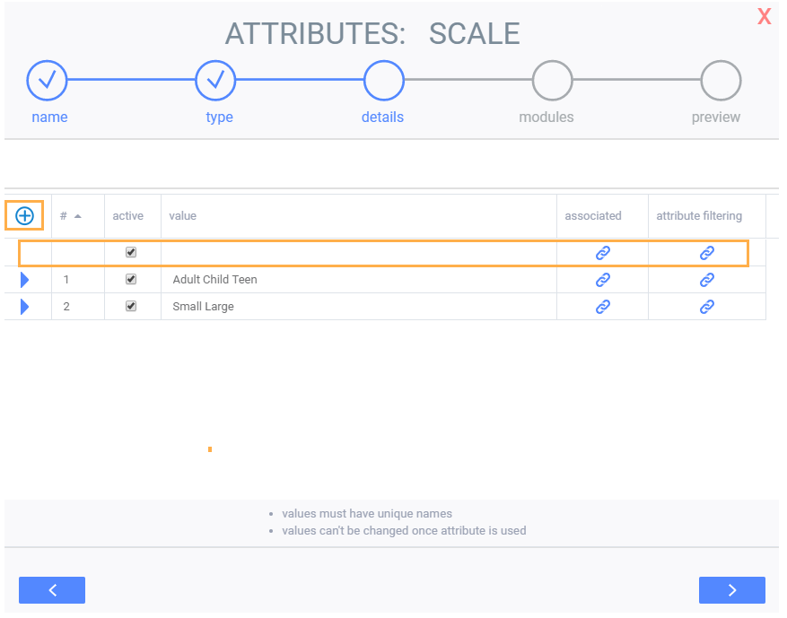Click the empty value field in new row

tap(358, 253)
